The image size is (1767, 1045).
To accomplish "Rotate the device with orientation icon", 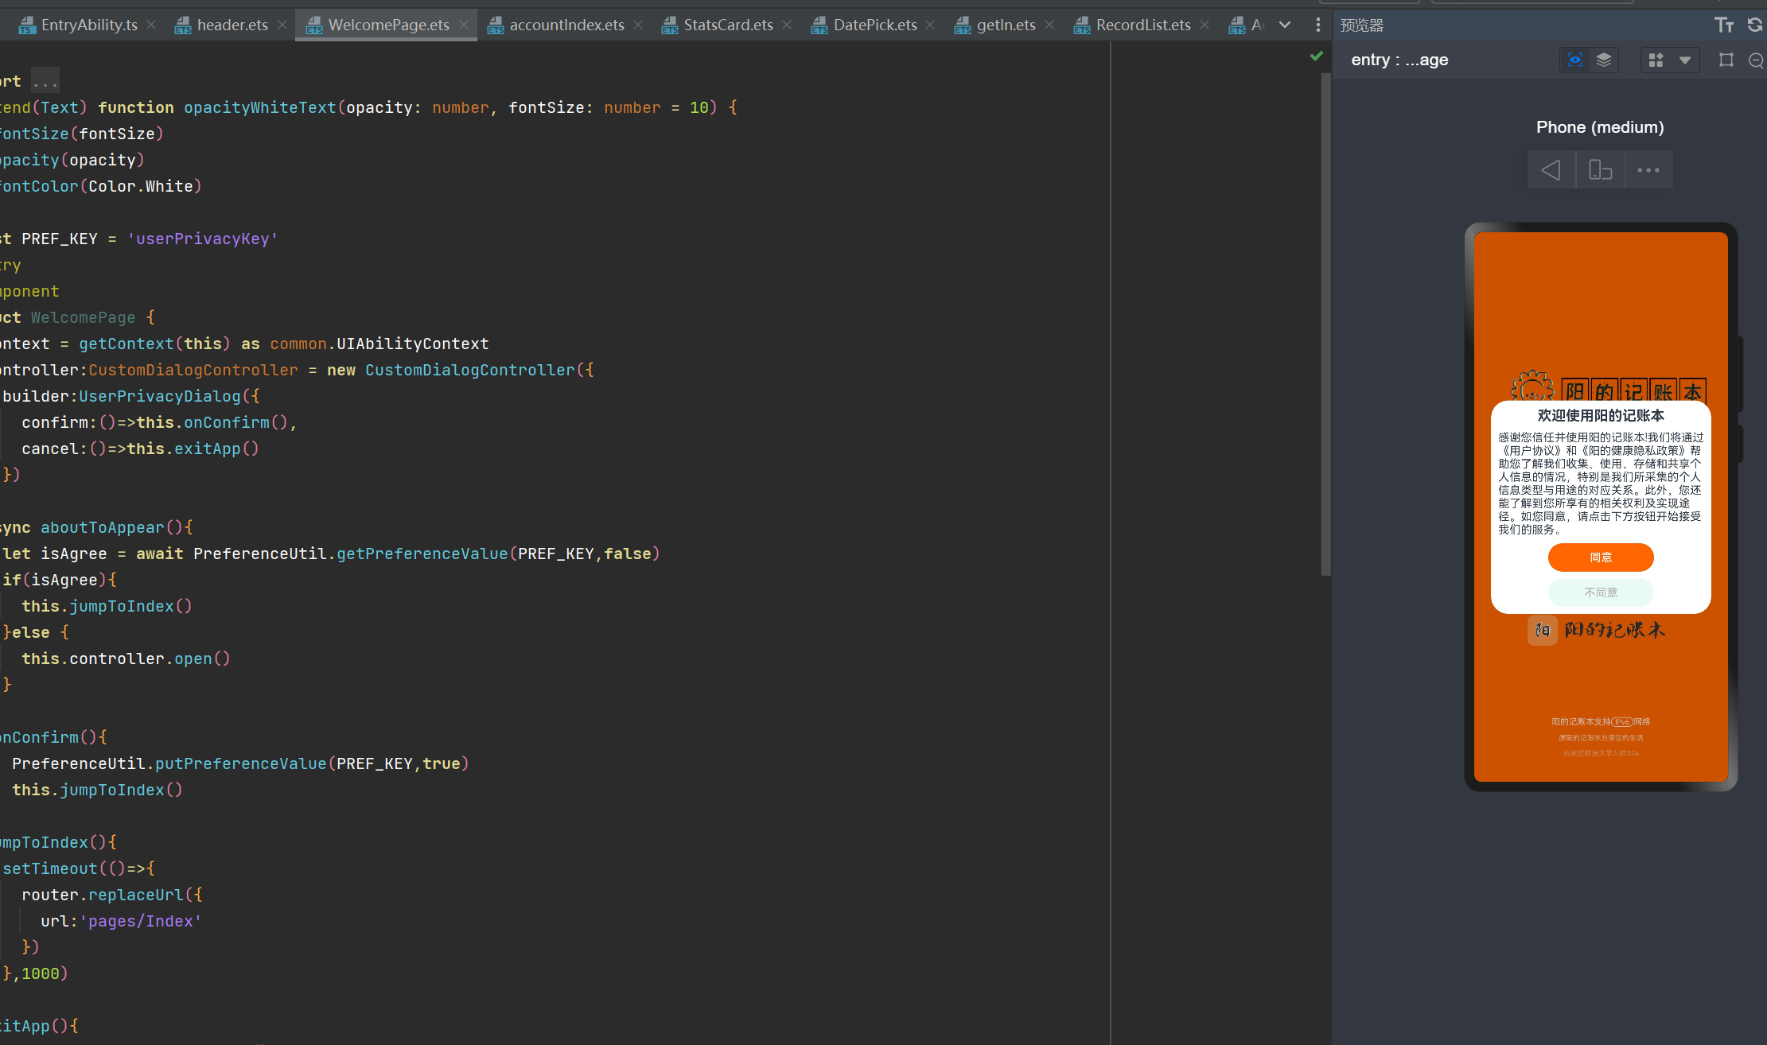I will [1600, 170].
